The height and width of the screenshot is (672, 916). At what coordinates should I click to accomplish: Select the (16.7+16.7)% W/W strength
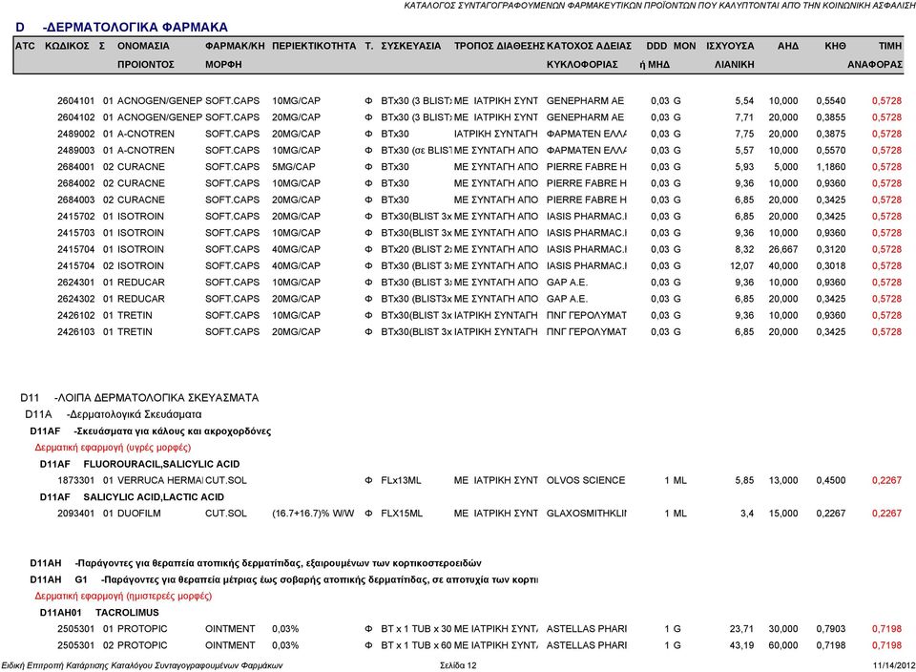pyautogui.click(x=313, y=513)
